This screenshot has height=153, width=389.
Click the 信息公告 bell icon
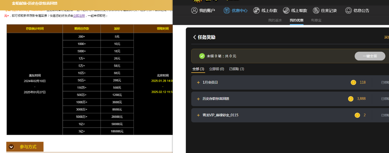pos(348,10)
